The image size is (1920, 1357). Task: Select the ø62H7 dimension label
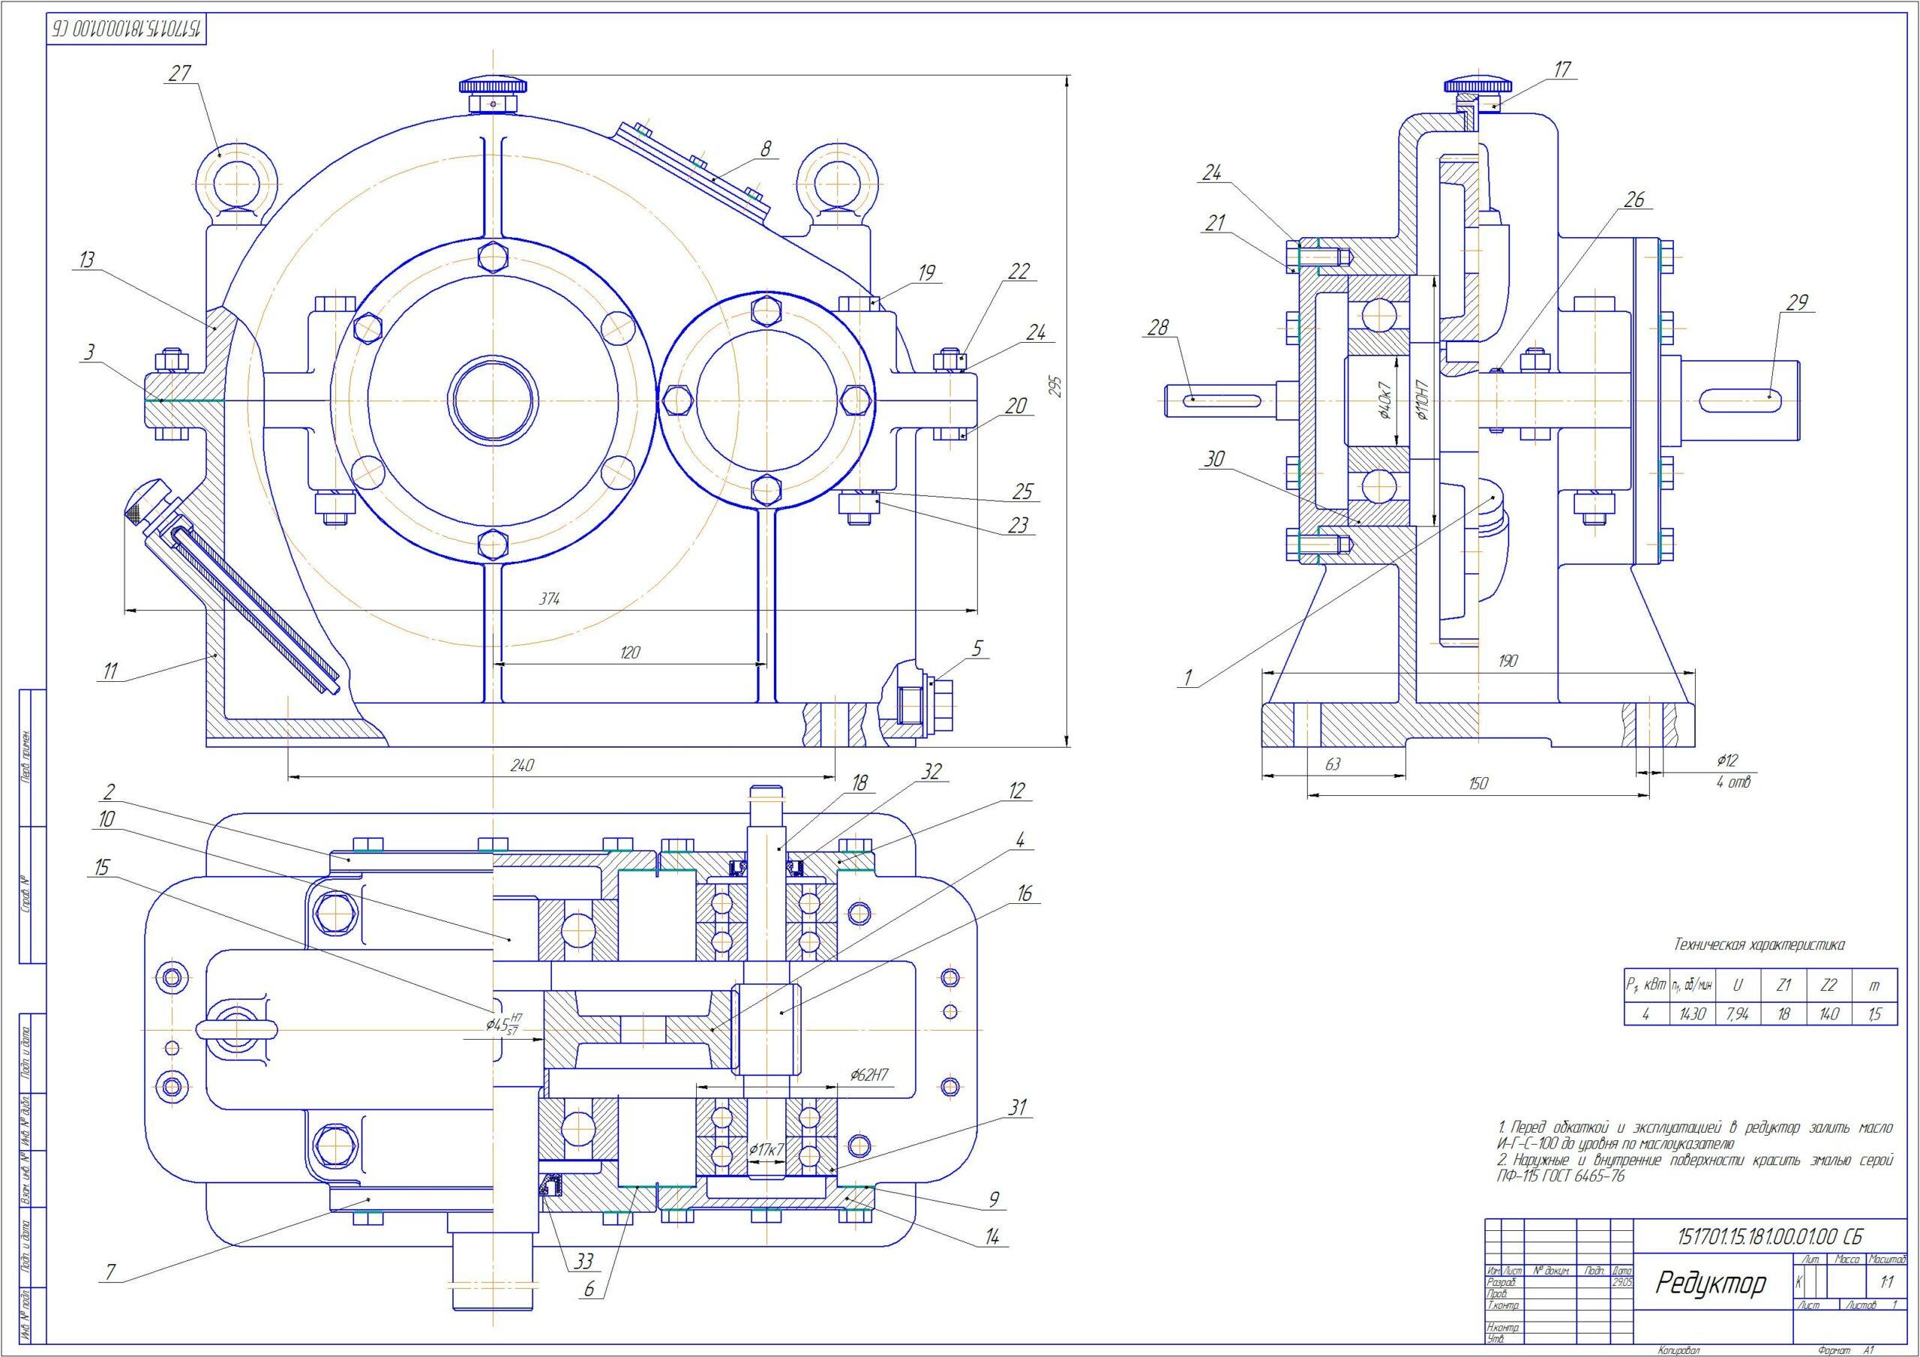pos(870,1074)
